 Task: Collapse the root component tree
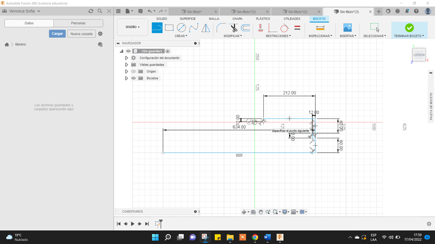click(121, 51)
